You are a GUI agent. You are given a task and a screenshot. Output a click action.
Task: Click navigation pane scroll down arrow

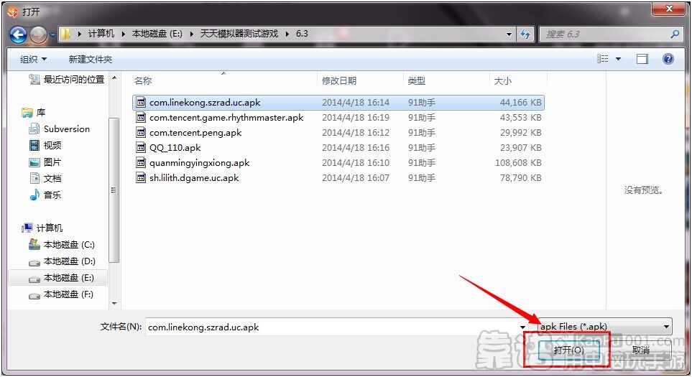114,303
